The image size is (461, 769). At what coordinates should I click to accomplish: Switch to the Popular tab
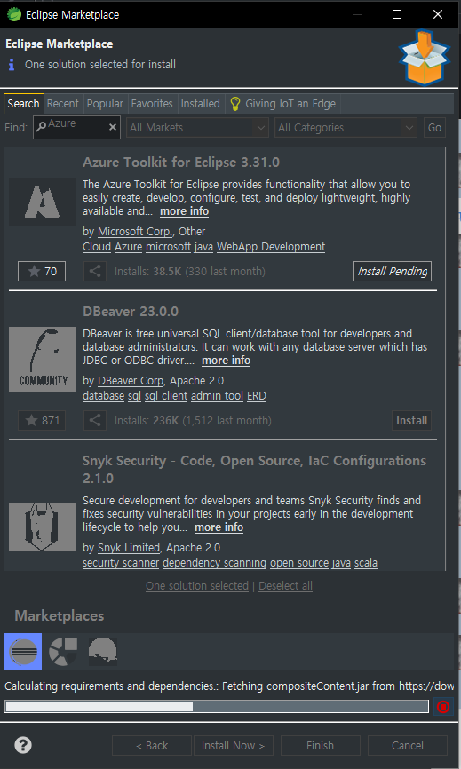105,104
